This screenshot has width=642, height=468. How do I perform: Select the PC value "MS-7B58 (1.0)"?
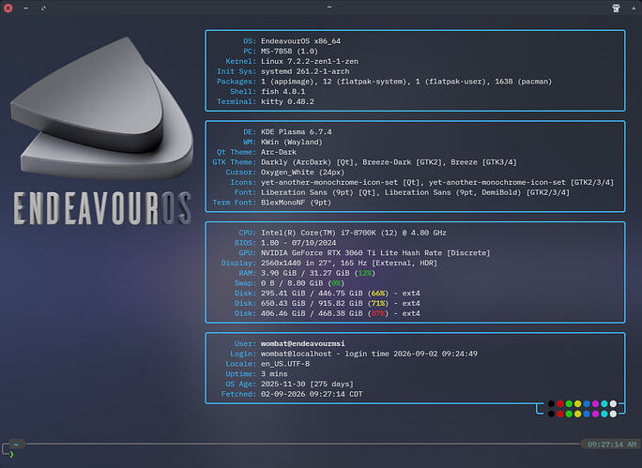point(289,52)
